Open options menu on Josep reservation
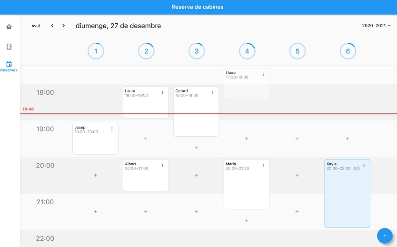 [x=112, y=129]
